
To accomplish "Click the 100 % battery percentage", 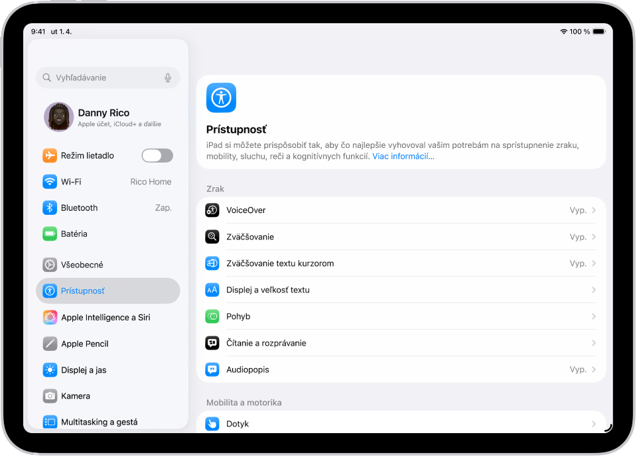I will (580, 32).
